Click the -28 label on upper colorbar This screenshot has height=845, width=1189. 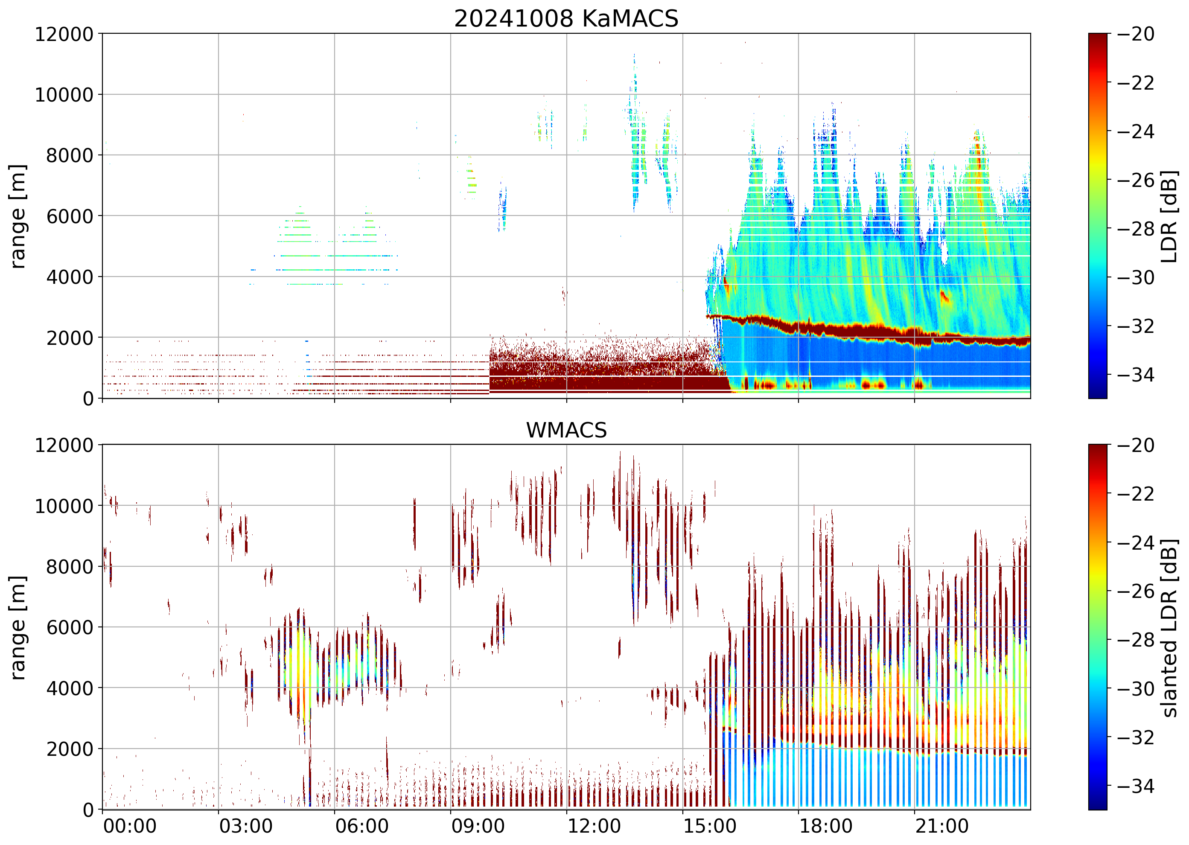[1136, 228]
